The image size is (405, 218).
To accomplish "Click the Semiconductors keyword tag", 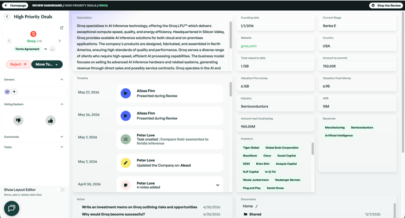I will [x=362, y=127].
